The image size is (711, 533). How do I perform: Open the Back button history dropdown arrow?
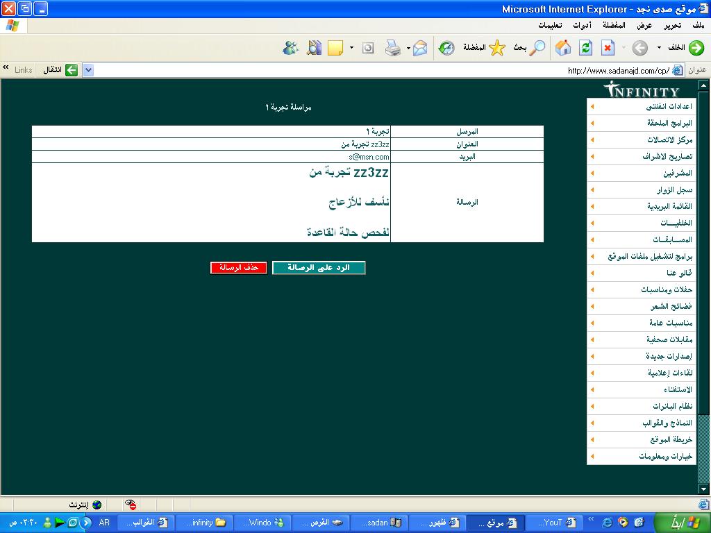point(659,47)
